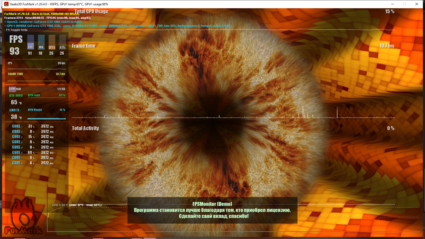
Task: Click the CORE 2 frequency value '3972'
Action: (x=45, y=131)
